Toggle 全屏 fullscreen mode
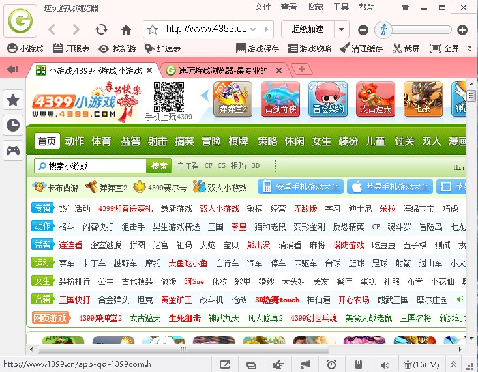The height and width of the screenshot is (372, 478). [445, 48]
